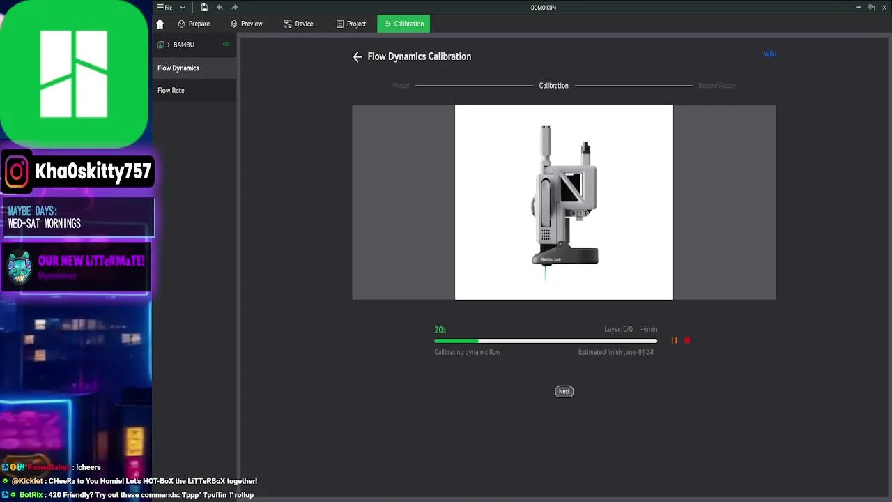This screenshot has height=502, width=892.
Task: Click the Prepare tab cube icon
Action: pos(182,24)
